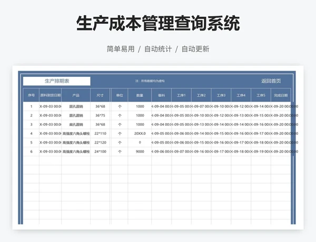Screen dimensions: 316x242
Task: Select product cell 圆孔圆销 in row 1
Action: click(x=76, y=106)
